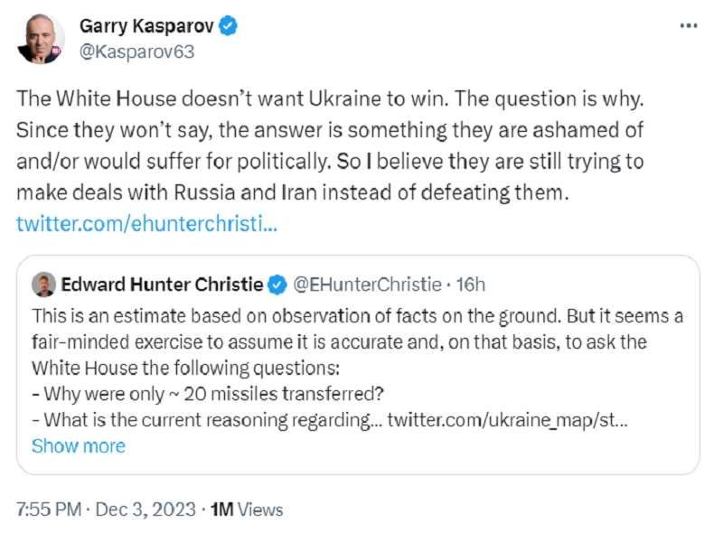
Task: Click the 16h timestamp on the quoted tweet
Action: click(x=471, y=285)
